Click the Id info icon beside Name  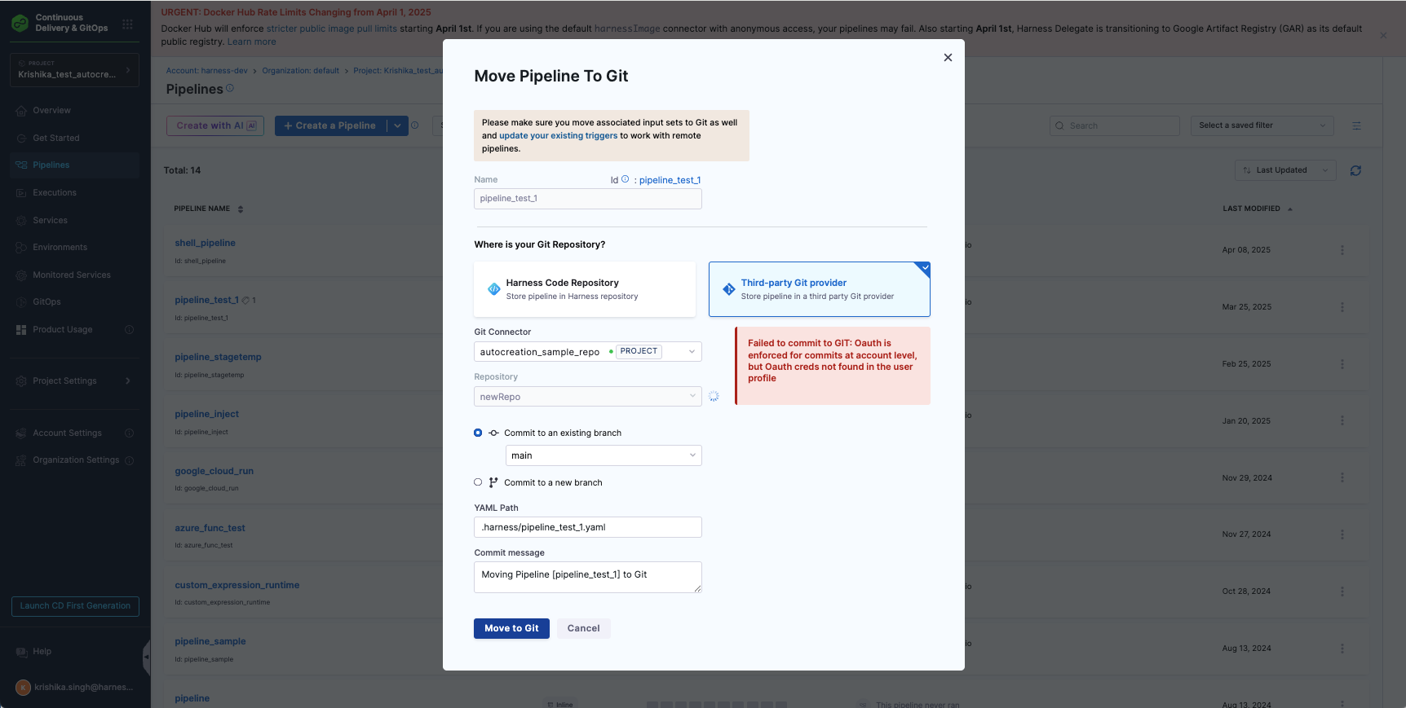point(626,179)
